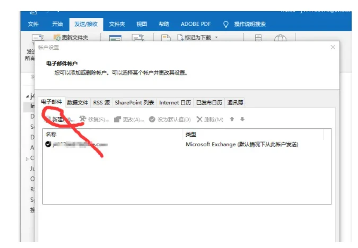Click the 修复 wrench icon
Screen dimensions: 358x248
pos(83,119)
